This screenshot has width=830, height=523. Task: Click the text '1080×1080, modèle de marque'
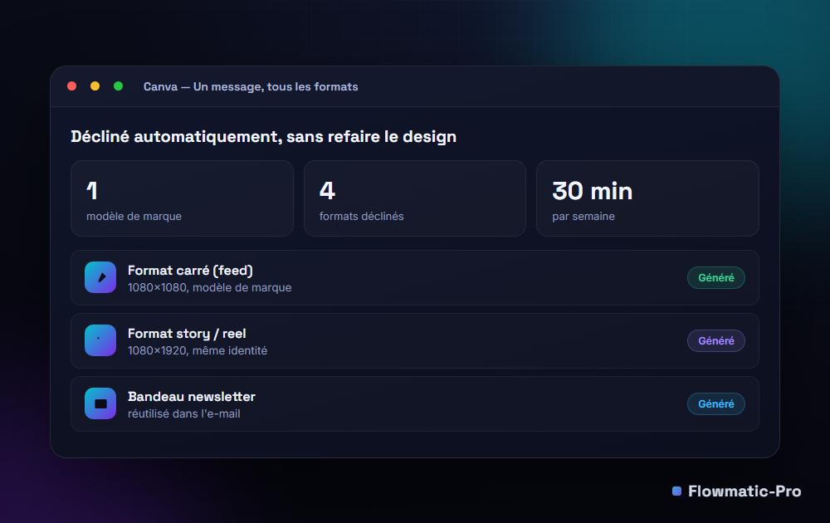click(210, 287)
